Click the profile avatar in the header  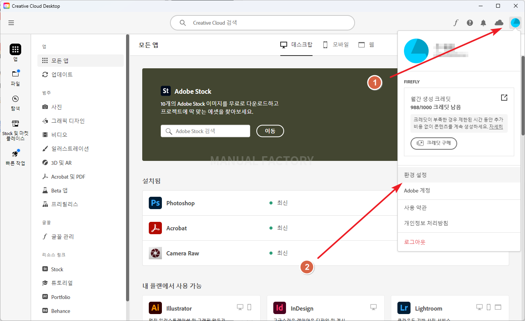[x=515, y=23]
